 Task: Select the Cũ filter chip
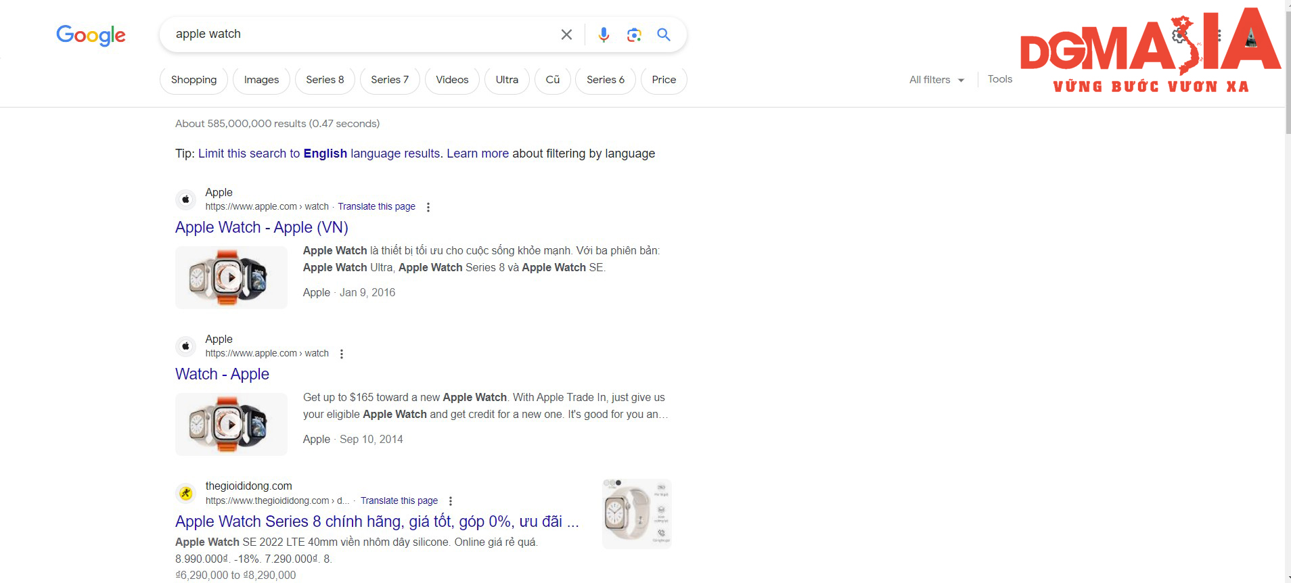553,80
